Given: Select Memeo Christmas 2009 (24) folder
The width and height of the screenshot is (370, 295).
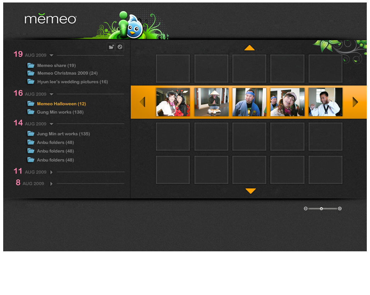Looking at the screenshot, I should [67, 73].
